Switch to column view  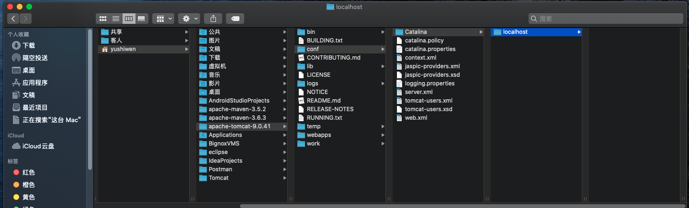pyautogui.click(x=128, y=19)
